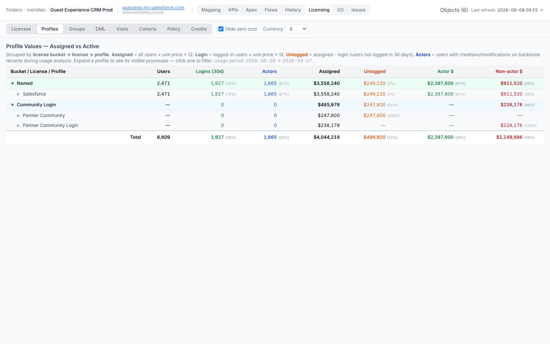Sort by the Non-actor $ column header
This screenshot has height=344, width=550.
[x=509, y=71]
